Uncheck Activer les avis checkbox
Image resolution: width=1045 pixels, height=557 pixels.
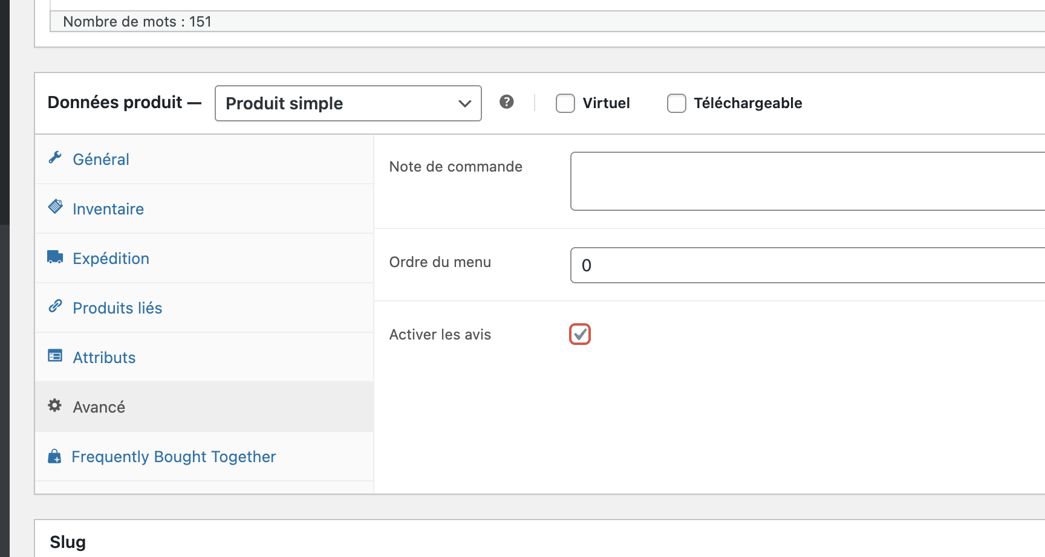(580, 334)
